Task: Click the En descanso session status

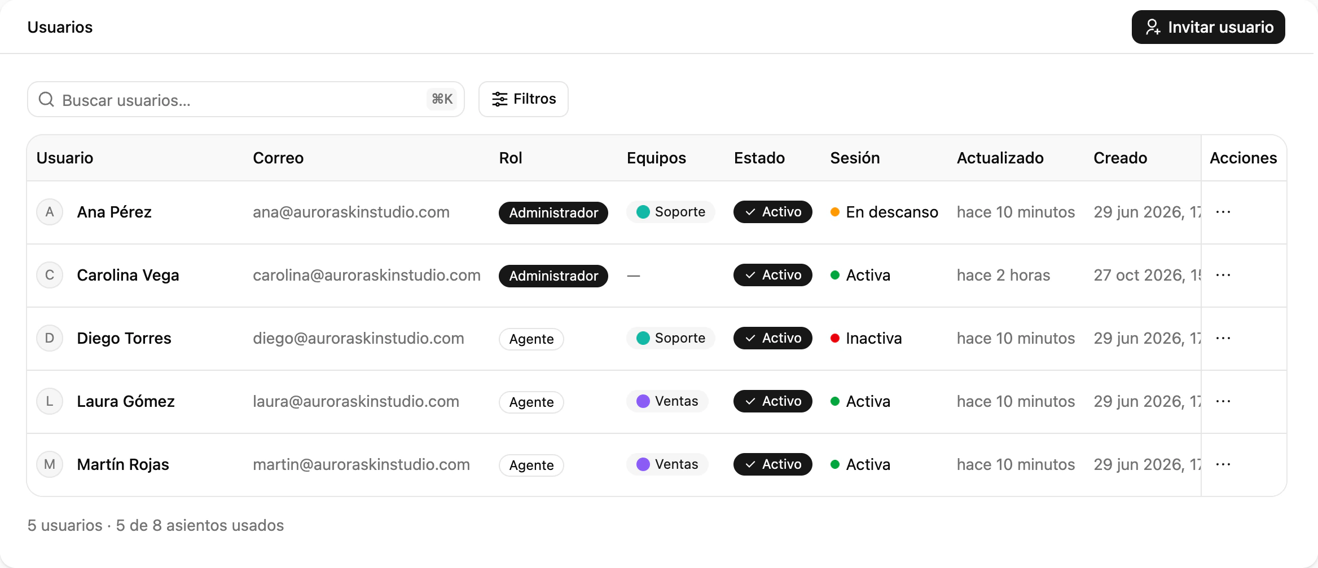Action: [884, 212]
